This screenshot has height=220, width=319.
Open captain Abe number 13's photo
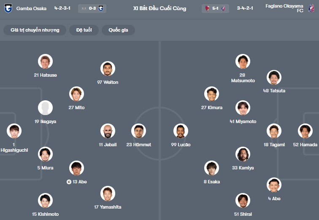coord(76,168)
